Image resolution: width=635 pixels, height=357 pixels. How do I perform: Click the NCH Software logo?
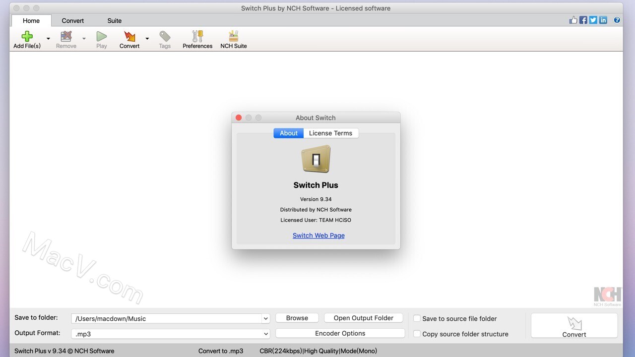pos(608,296)
